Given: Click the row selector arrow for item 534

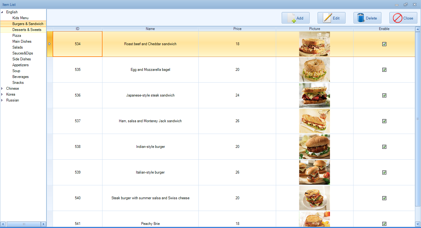Looking at the screenshot, I should [50, 44].
